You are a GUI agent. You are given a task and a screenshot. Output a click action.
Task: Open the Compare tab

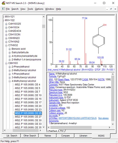[65, 136]
